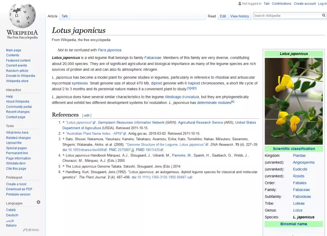Jump up from reference 1 caret
Screen dimensions: 327x236
(x=64, y=123)
